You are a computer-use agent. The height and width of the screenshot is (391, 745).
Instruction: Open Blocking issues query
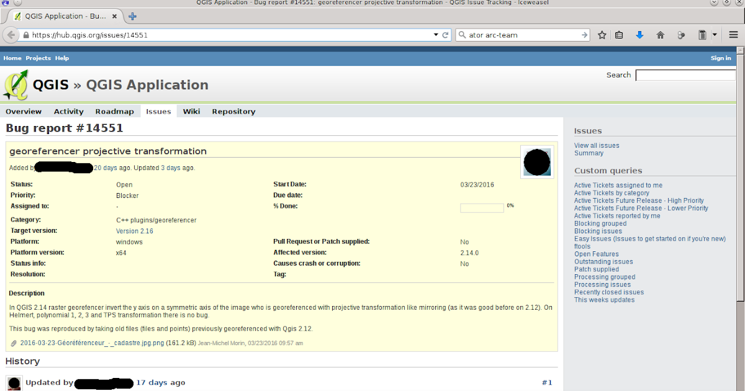click(x=598, y=231)
